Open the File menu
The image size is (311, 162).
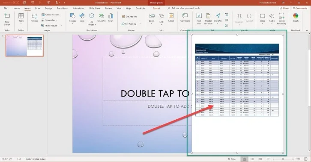point(6,8)
